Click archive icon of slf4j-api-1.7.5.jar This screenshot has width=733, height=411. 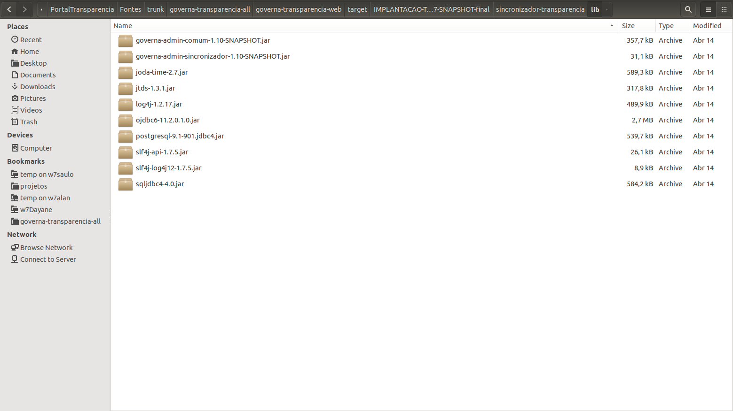tap(125, 152)
